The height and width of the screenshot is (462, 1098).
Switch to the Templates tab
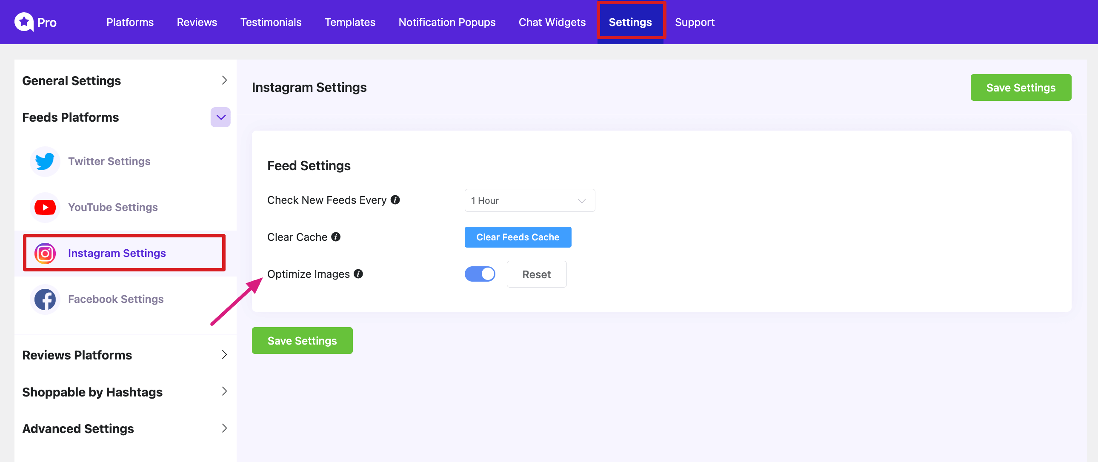coord(350,22)
